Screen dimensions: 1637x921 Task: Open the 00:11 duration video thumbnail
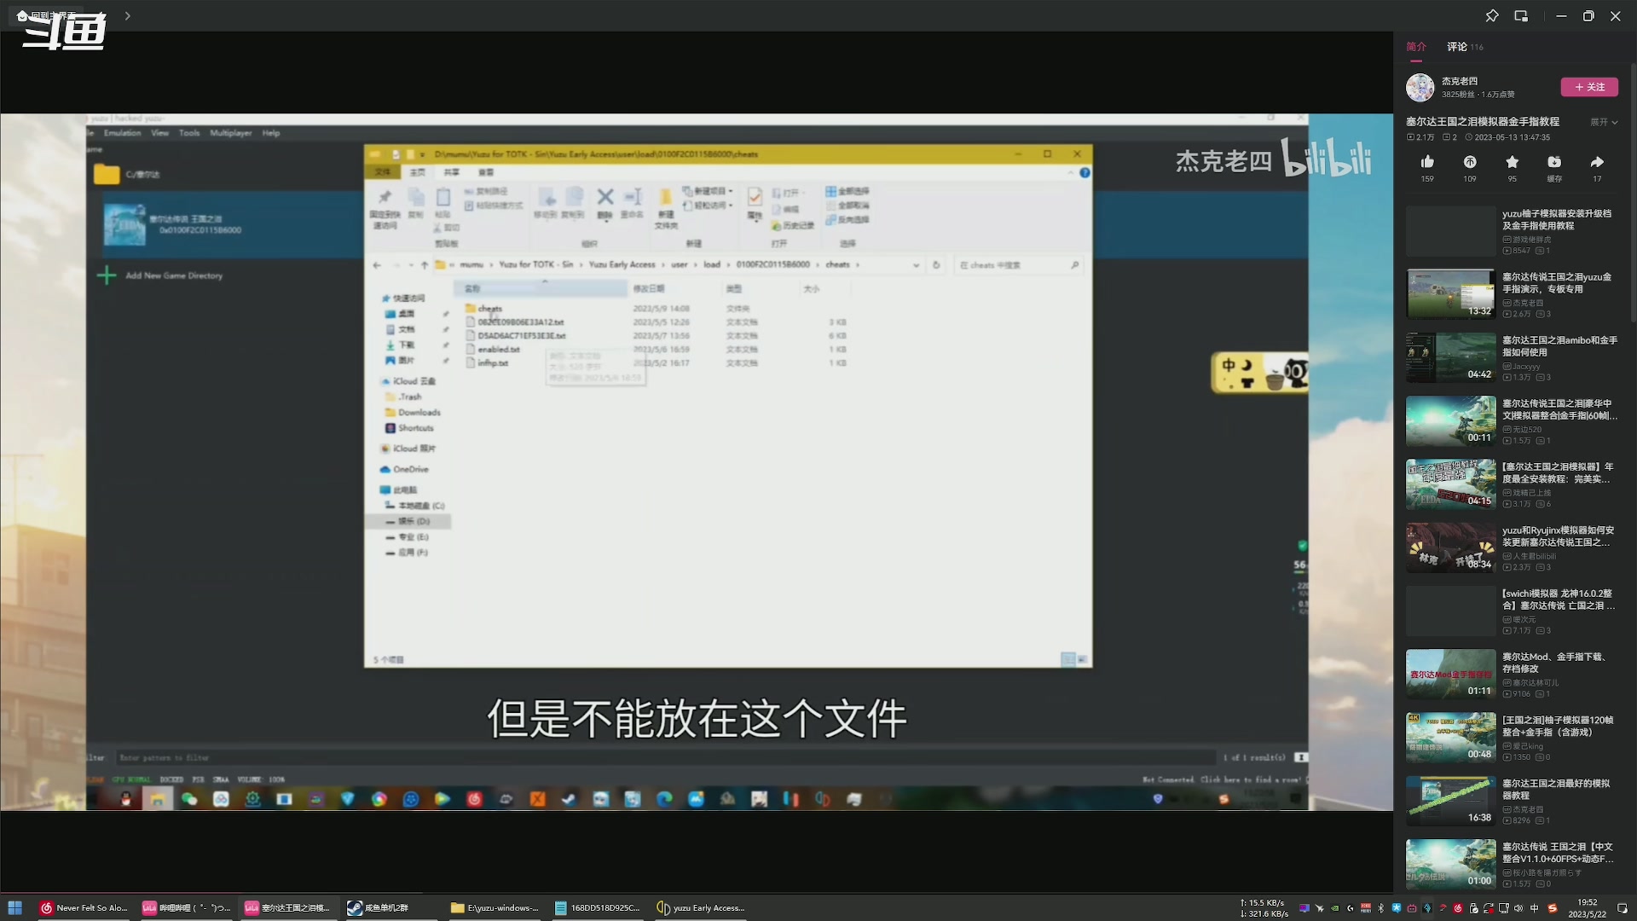point(1451,420)
